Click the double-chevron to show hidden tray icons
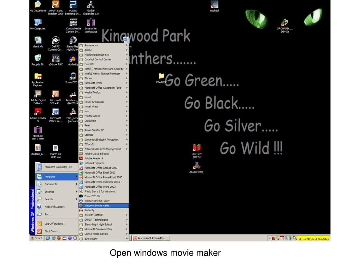This screenshot has height=266, width=354. [269, 238]
